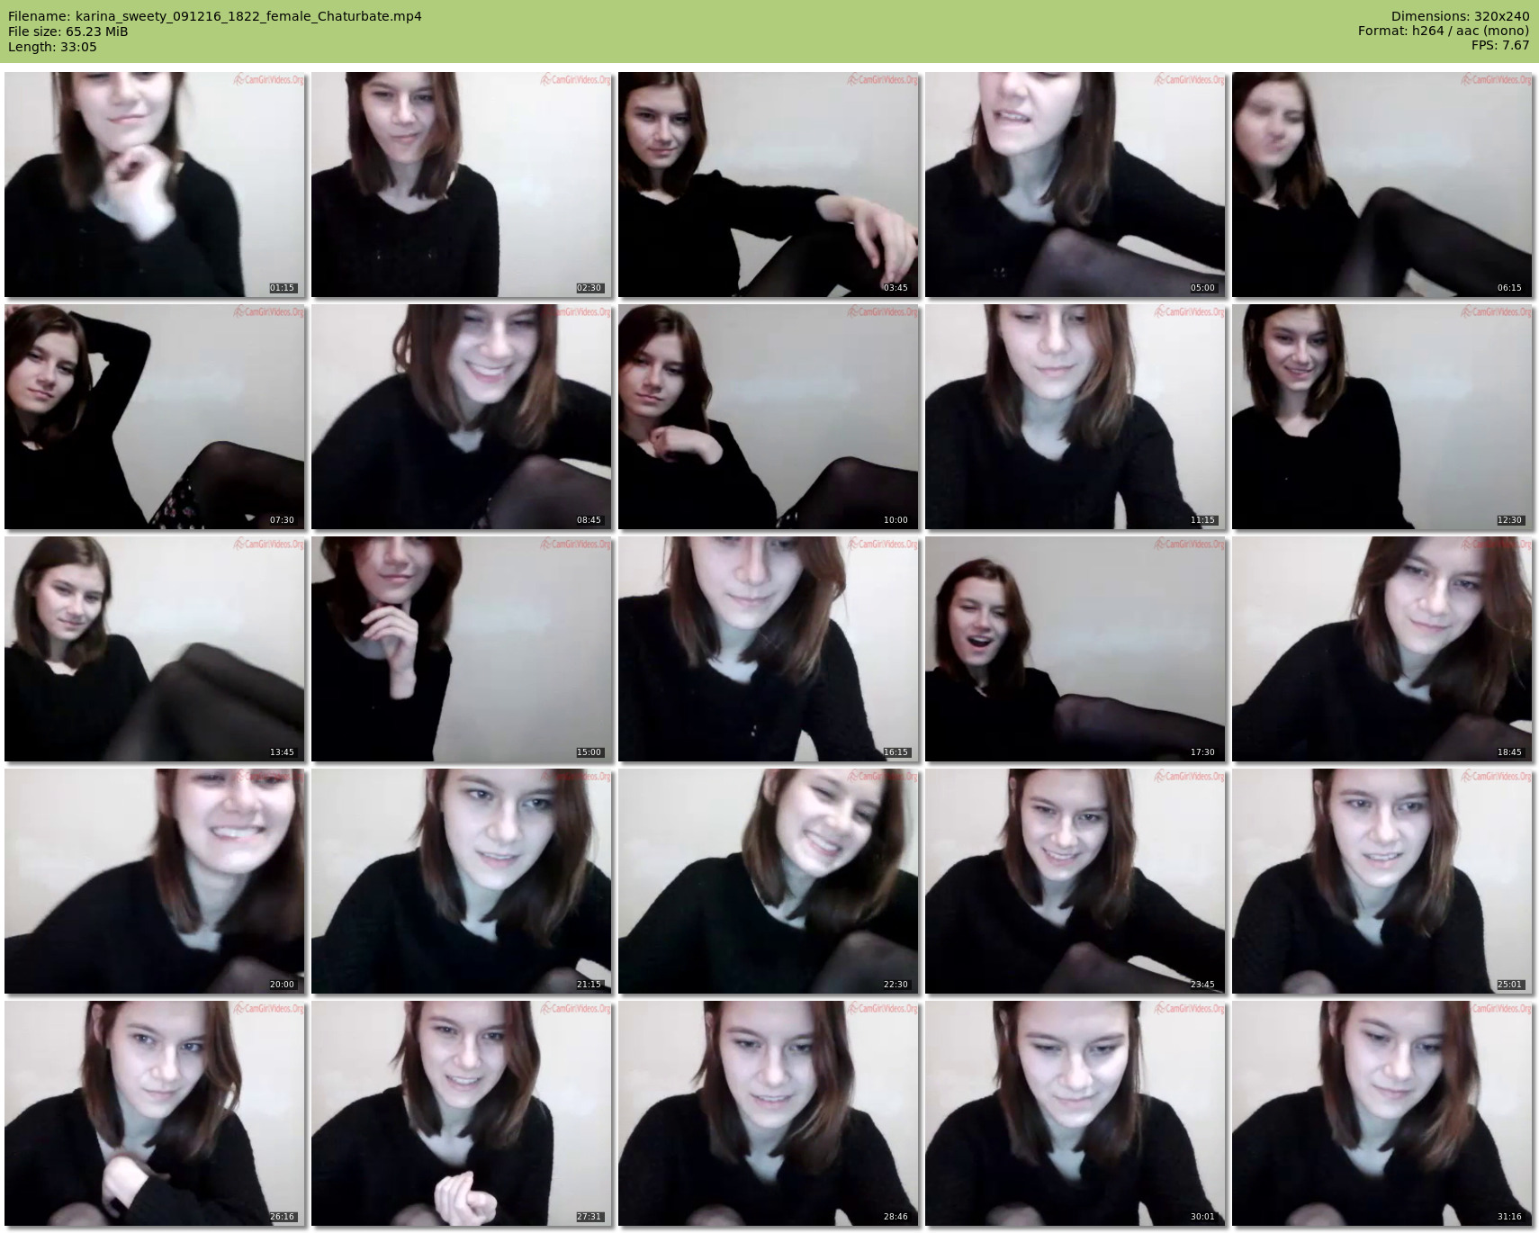The image size is (1539, 1233).
Task: Choose the 12:30 thumbnail
Action: coord(1381,416)
